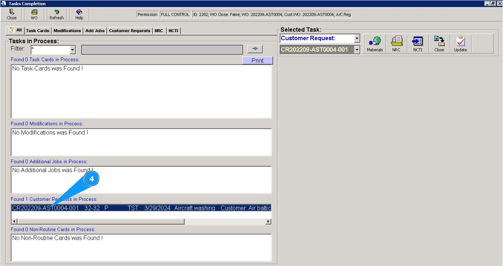This screenshot has width=503, height=266.
Task: Click the horizontal scrollbar thumb in customer requests
Action: (101, 222)
